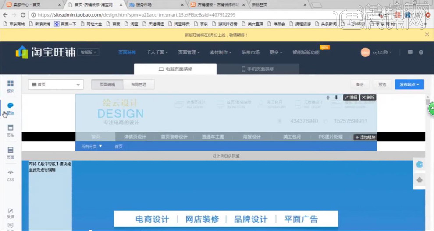Reload the page with refresh icon

tap(23, 15)
